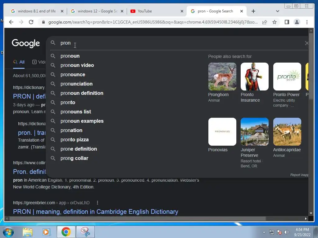Switch to windows 12 Google Search tab
318x238 pixels.
[97, 11]
